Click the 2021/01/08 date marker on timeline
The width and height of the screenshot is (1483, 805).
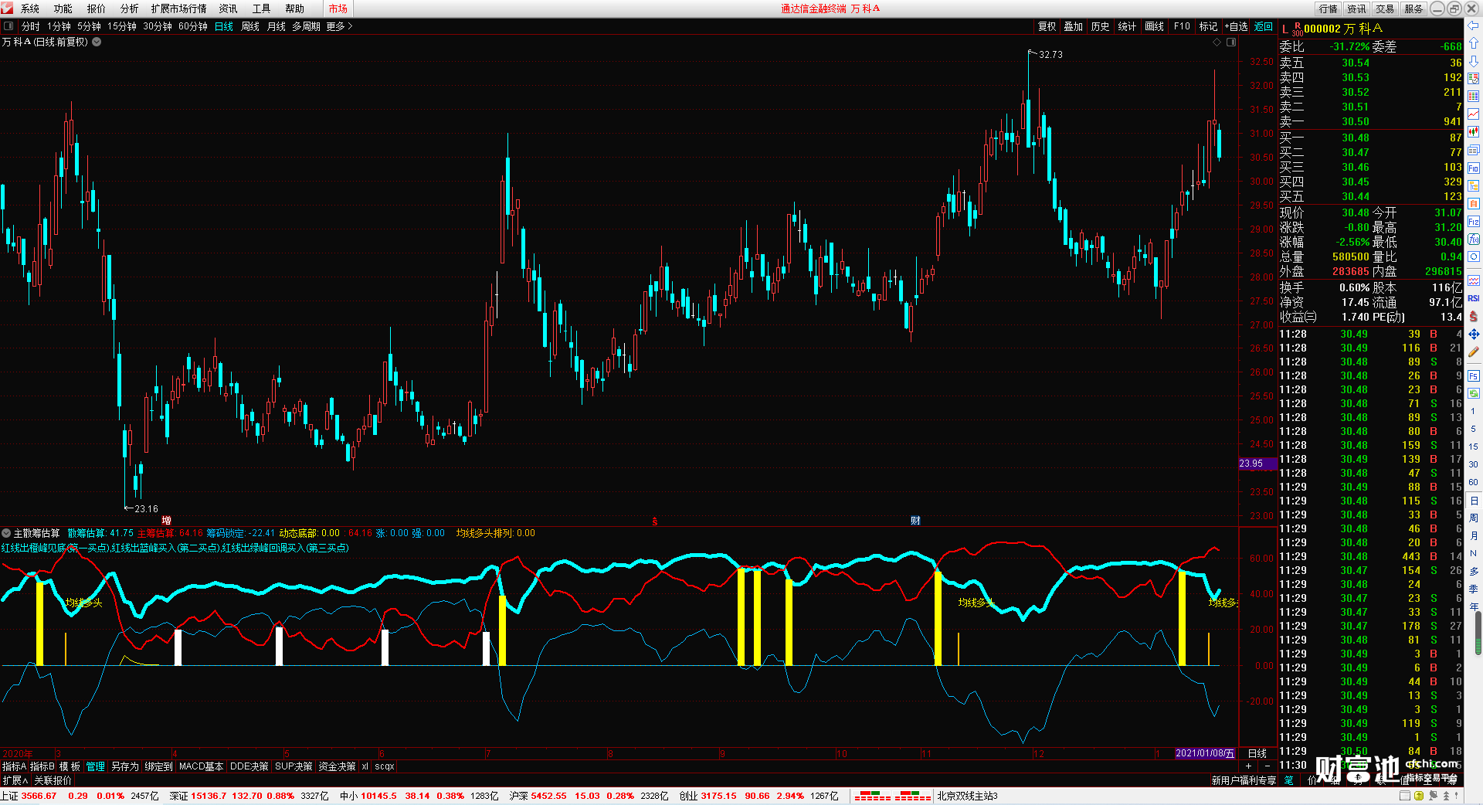click(x=1204, y=753)
